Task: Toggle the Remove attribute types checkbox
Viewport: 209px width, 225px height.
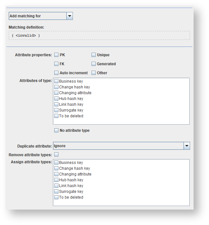Action: [x=57, y=155]
